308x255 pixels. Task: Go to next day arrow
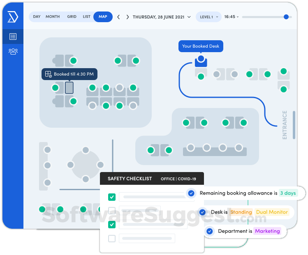[127, 17]
